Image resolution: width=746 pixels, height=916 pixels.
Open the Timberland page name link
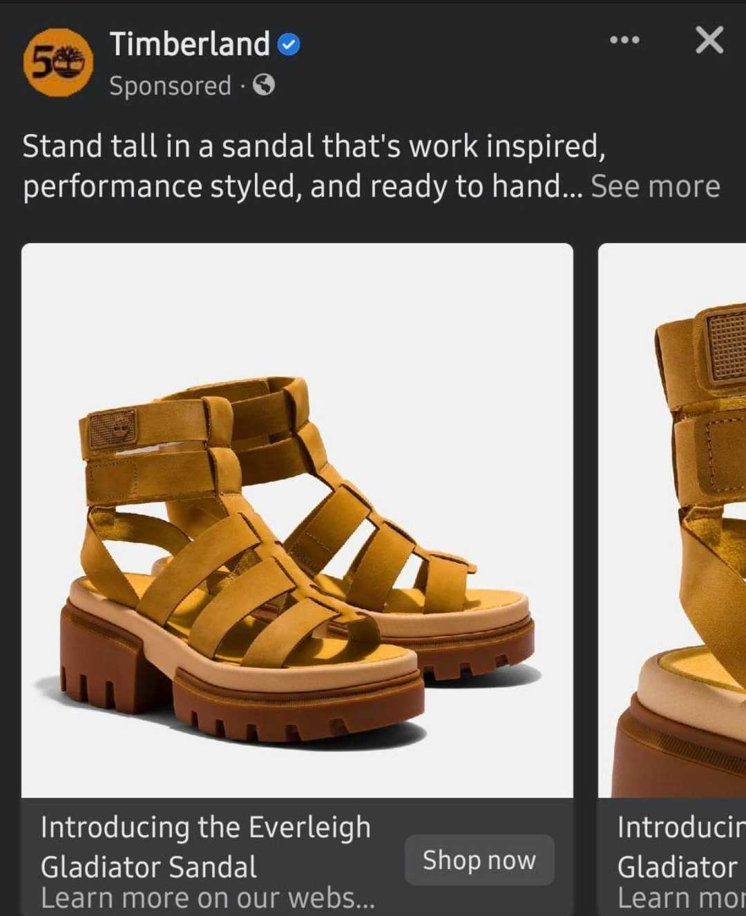[x=190, y=44]
